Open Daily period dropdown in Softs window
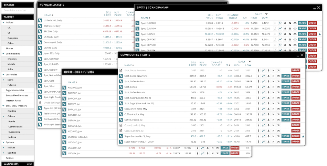The image size is (327, 166). coord(250,62)
